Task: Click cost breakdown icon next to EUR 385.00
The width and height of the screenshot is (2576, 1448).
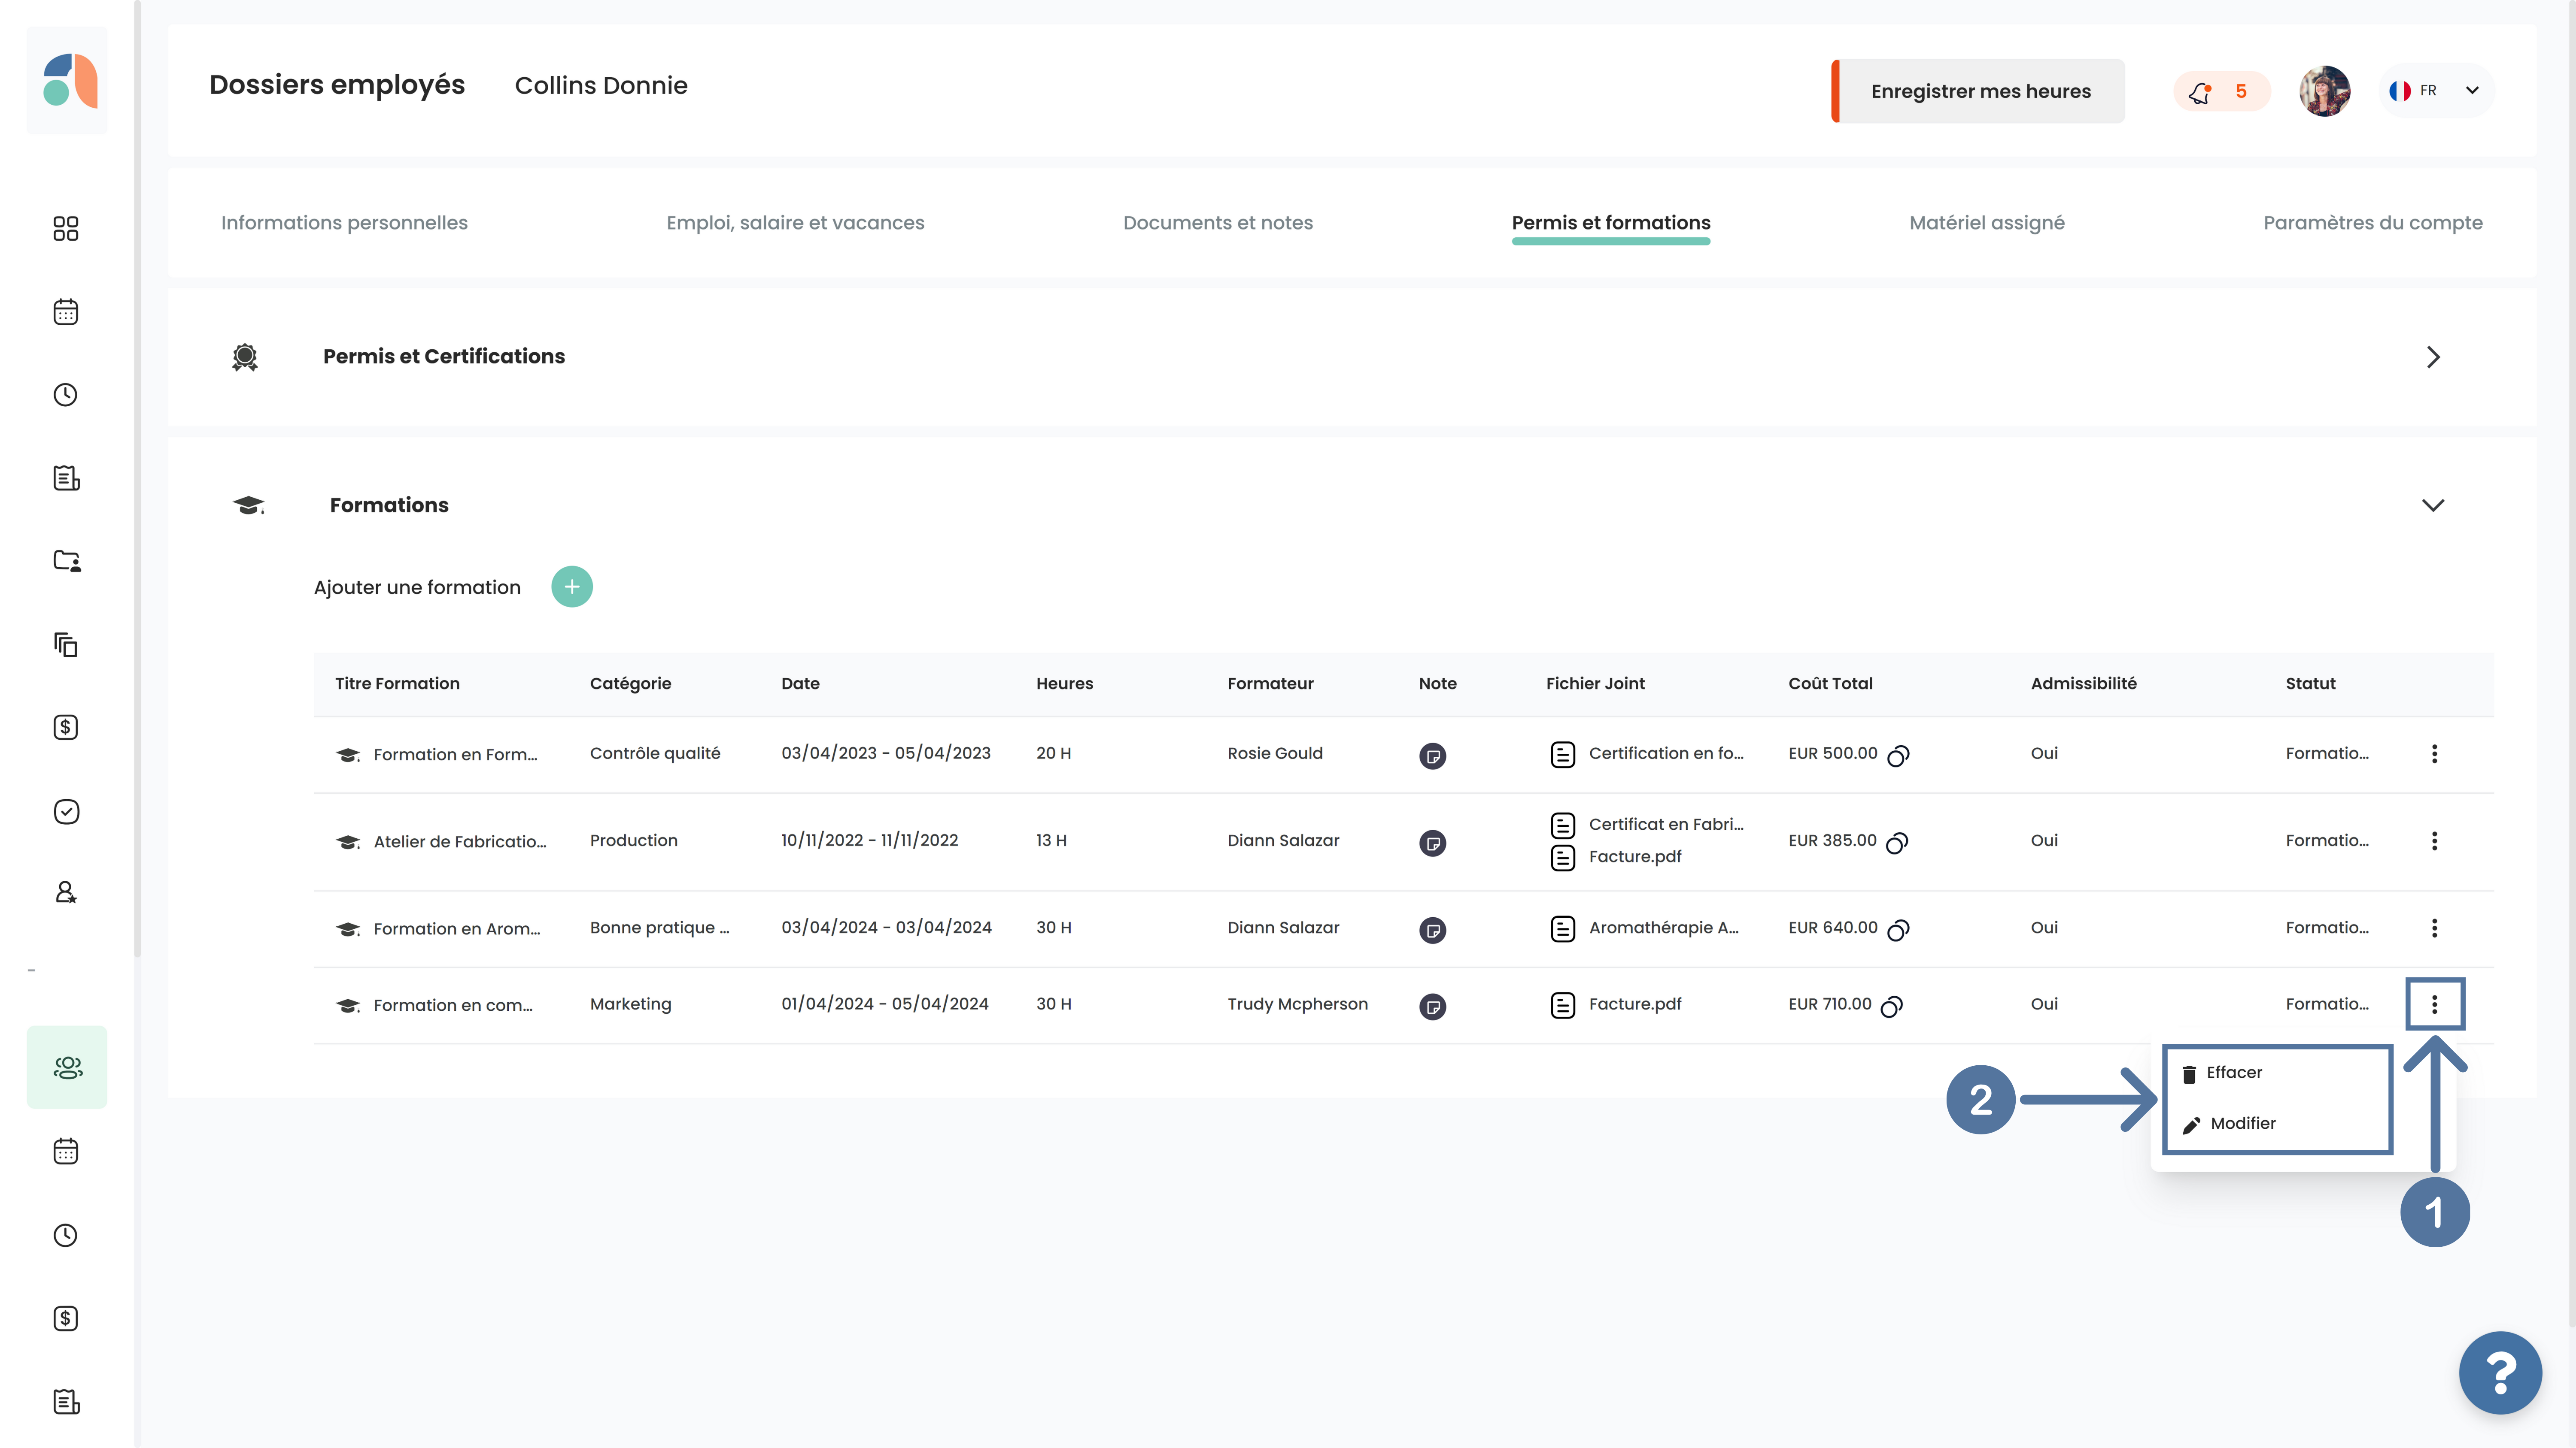Action: click(x=1897, y=843)
